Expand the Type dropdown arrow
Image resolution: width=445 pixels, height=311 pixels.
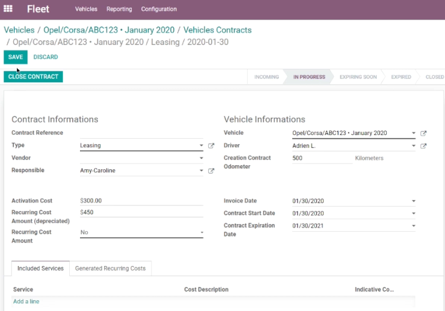(201, 145)
